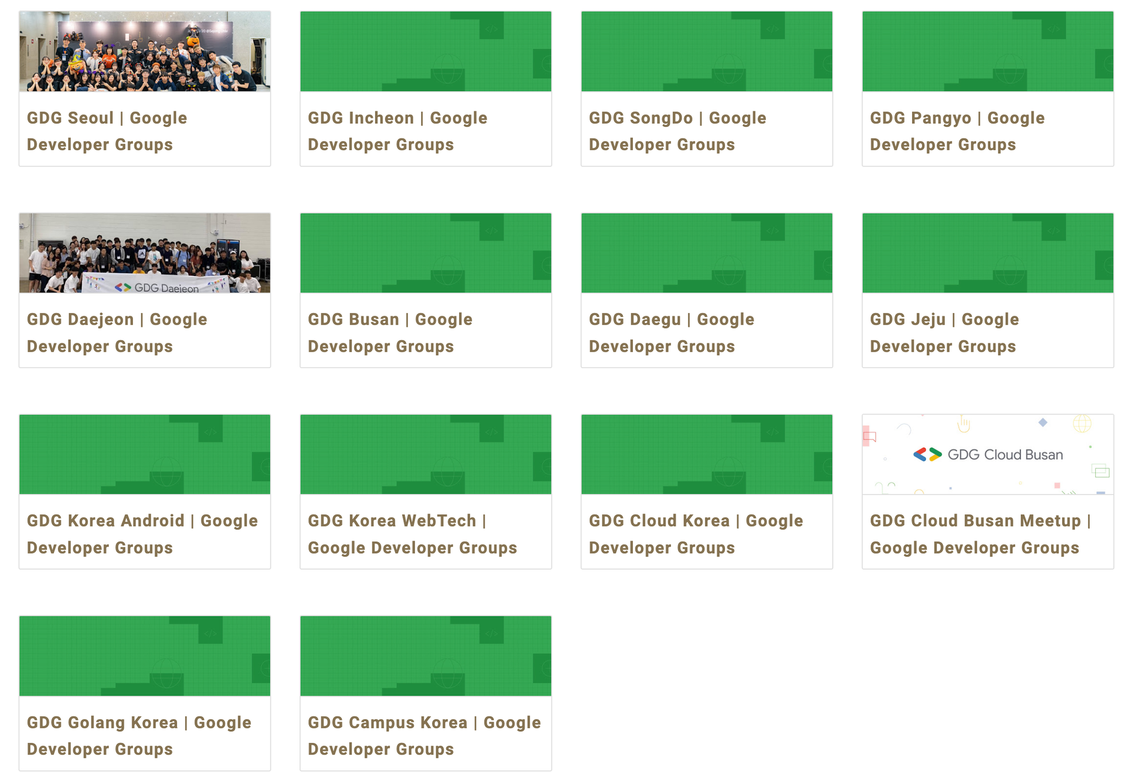Click the GDG Korea WebTech title link
The height and width of the screenshot is (781, 1130).
[412, 534]
